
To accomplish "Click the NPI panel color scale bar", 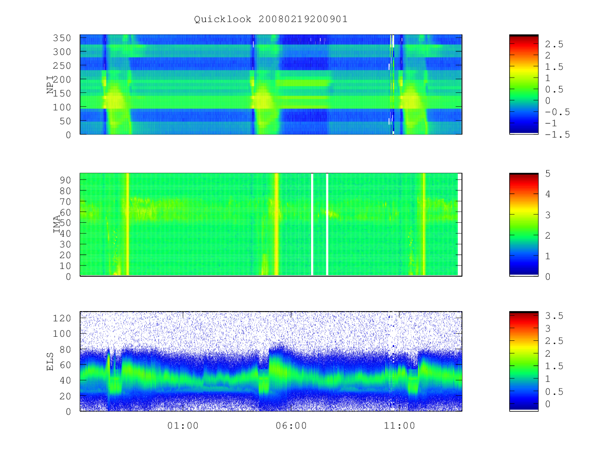I will 524,84.
